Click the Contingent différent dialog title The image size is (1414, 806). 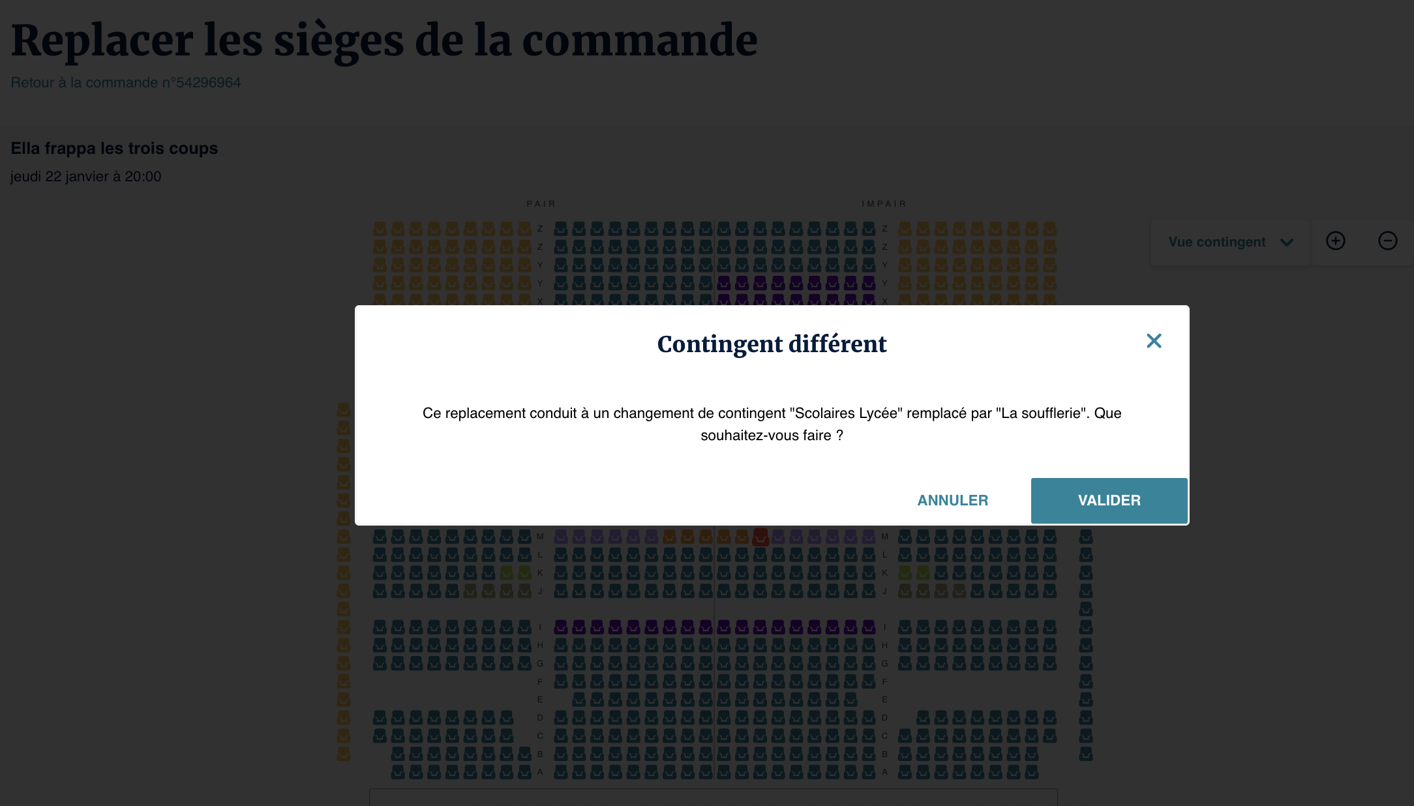[772, 344]
